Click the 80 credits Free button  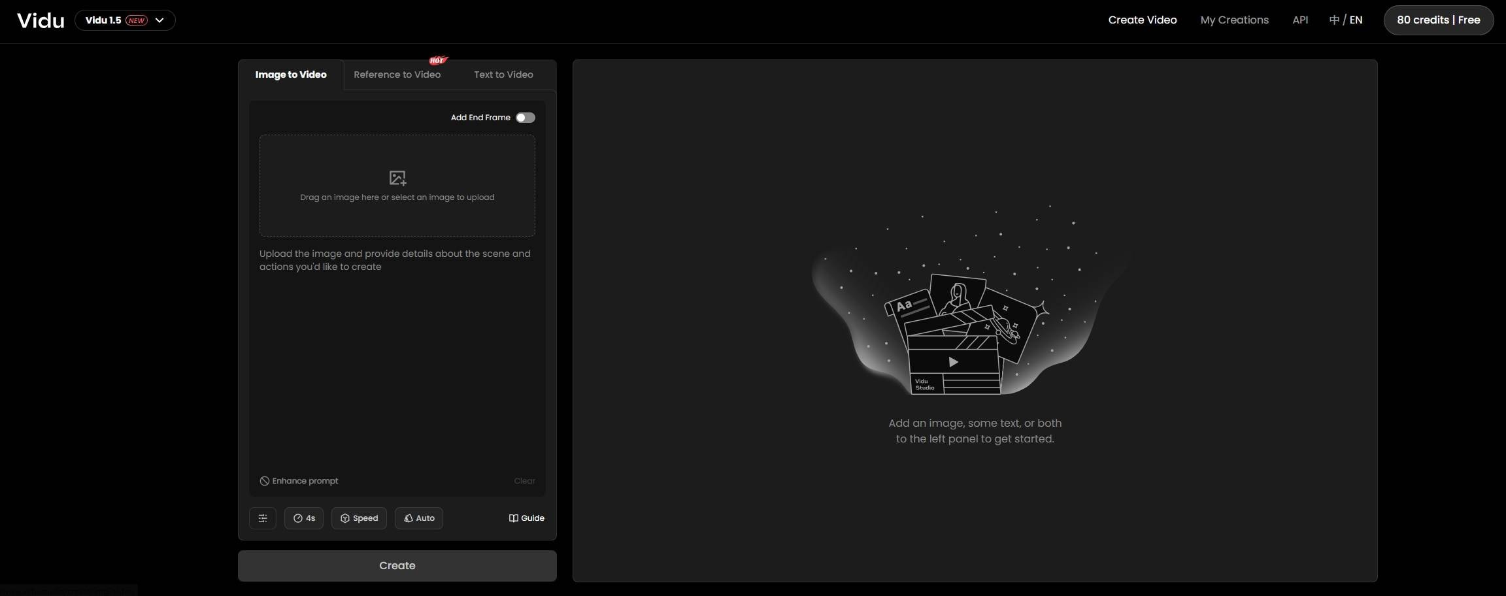tap(1438, 20)
